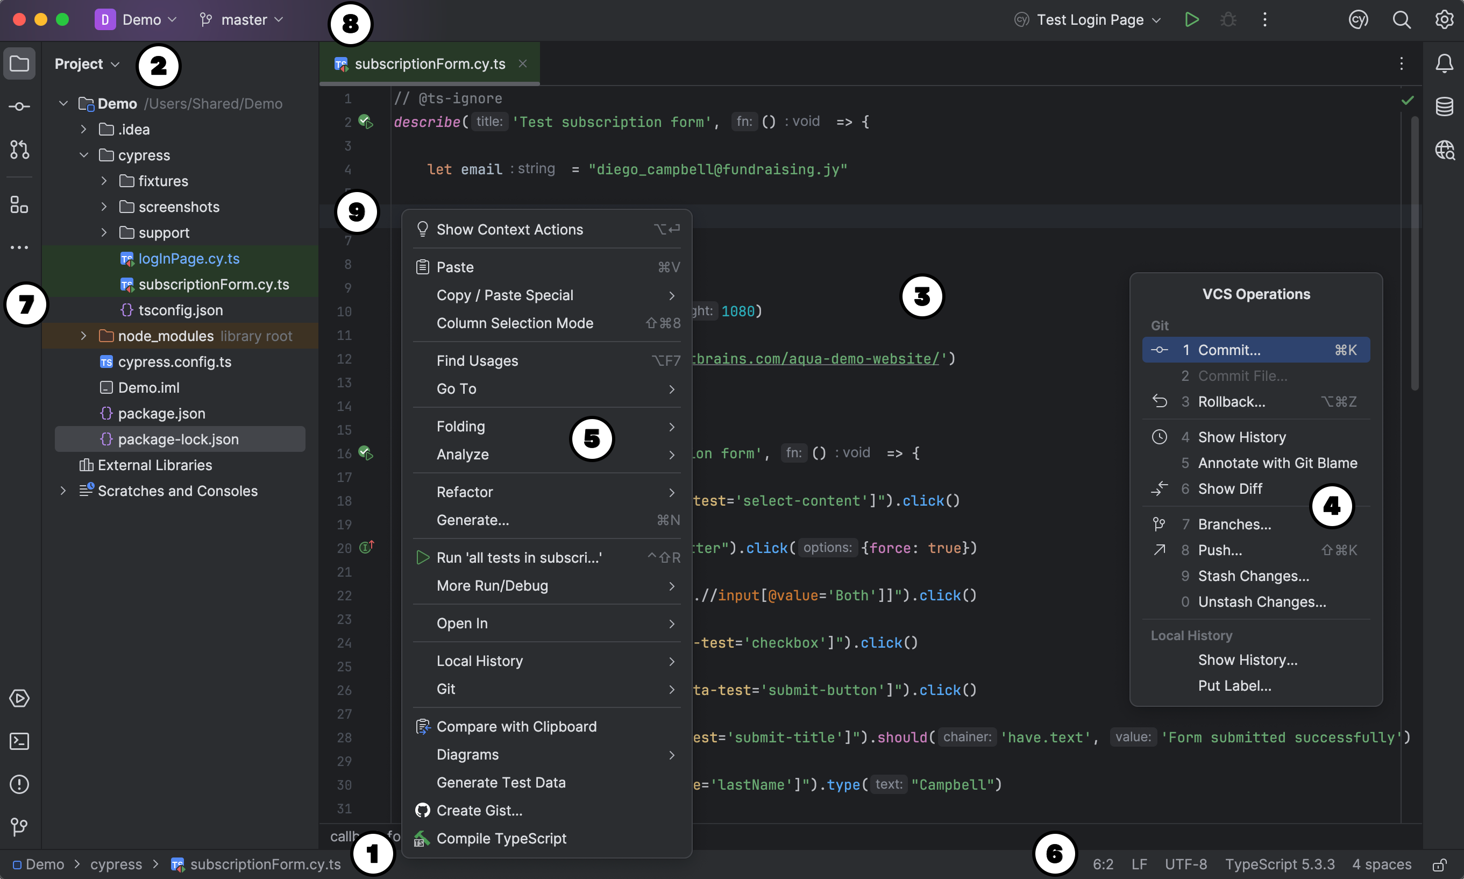Click the inspections checkmark widget

(x=1408, y=100)
